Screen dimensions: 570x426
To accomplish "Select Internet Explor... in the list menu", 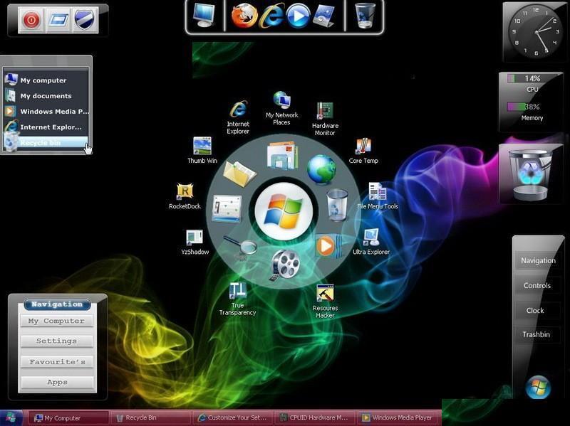I will pos(46,127).
